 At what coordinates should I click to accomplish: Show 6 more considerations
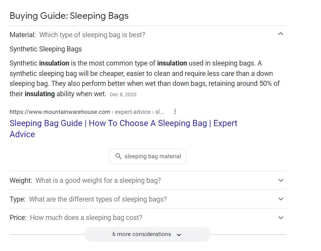tap(147, 234)
